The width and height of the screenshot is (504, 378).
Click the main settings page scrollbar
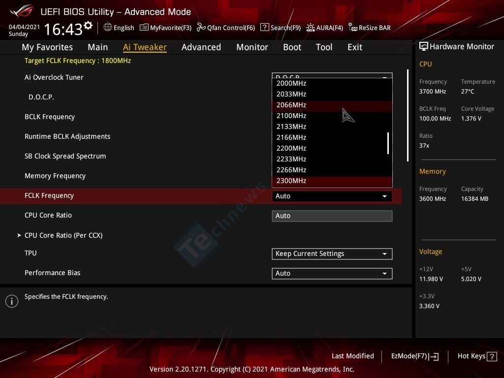click(408, 115)
